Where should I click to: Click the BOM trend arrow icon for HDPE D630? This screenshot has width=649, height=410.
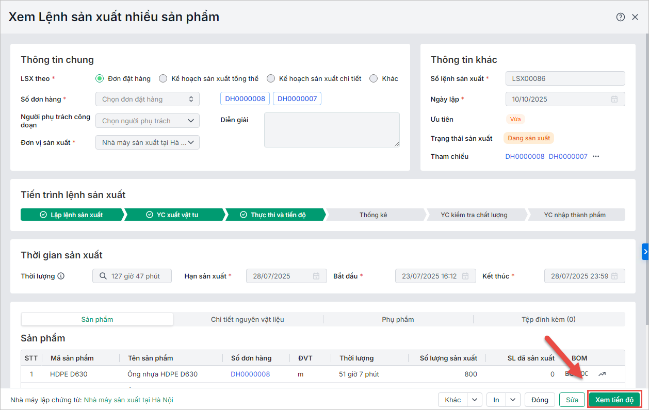pyautogui.click(x=602, y=374)
